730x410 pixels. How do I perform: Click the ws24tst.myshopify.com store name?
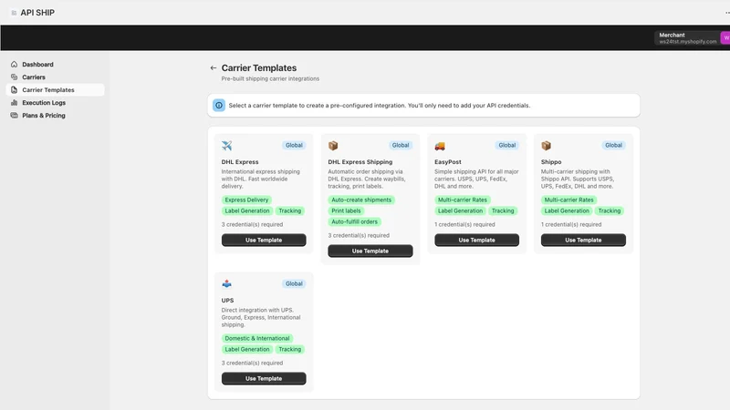[688, 42]
